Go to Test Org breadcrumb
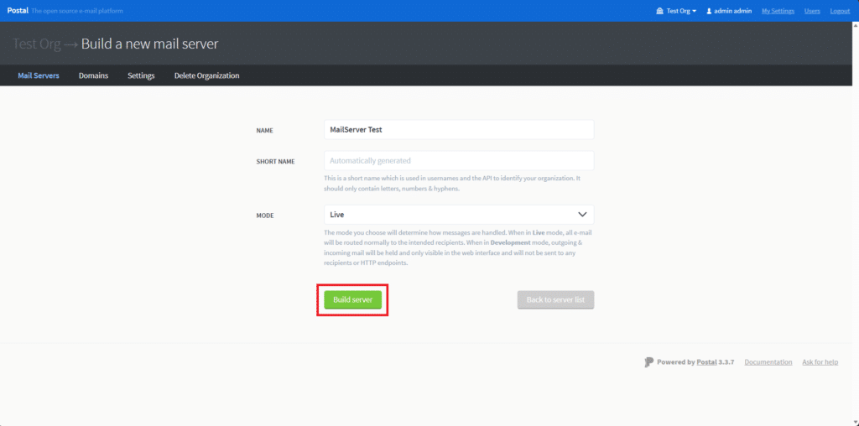The width and height of the screenshot is (859, 426). point(37,44)
